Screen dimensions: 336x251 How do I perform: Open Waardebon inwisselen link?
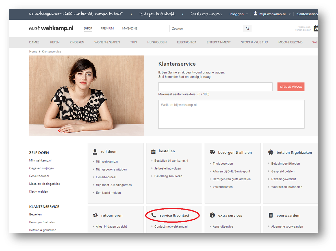[287, 187]
